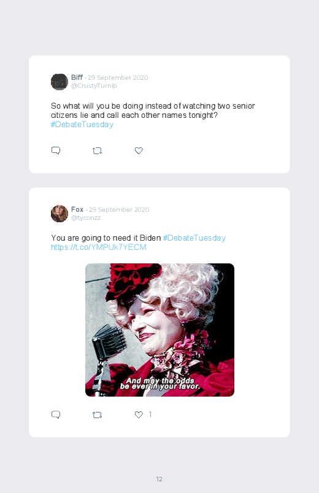This screenshot has height=493, width=319.
Task: Like Fox's tweet using the heart icon
Action: click(139, 414)
